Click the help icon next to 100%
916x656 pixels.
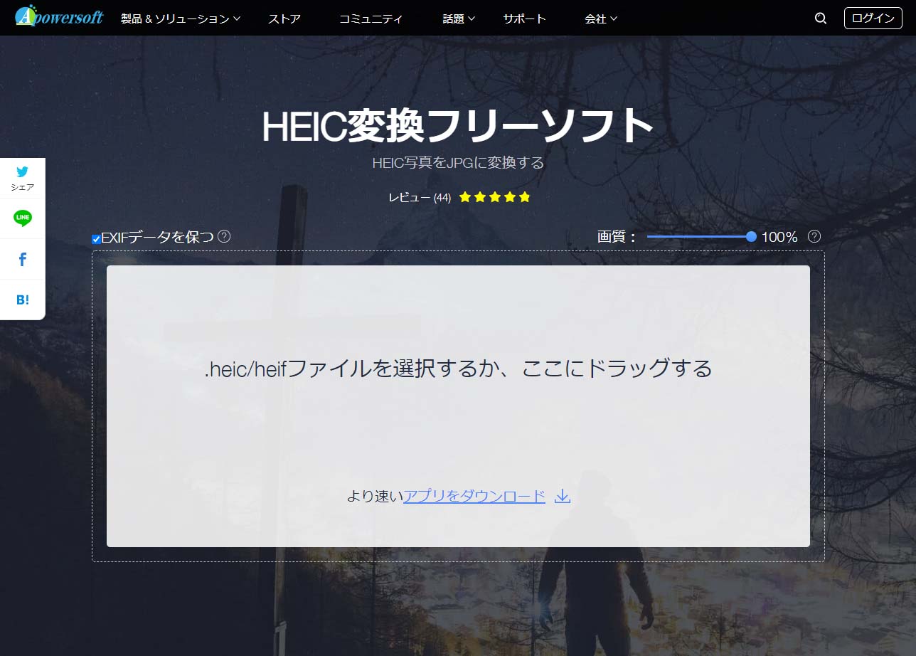tap(814, 236)
